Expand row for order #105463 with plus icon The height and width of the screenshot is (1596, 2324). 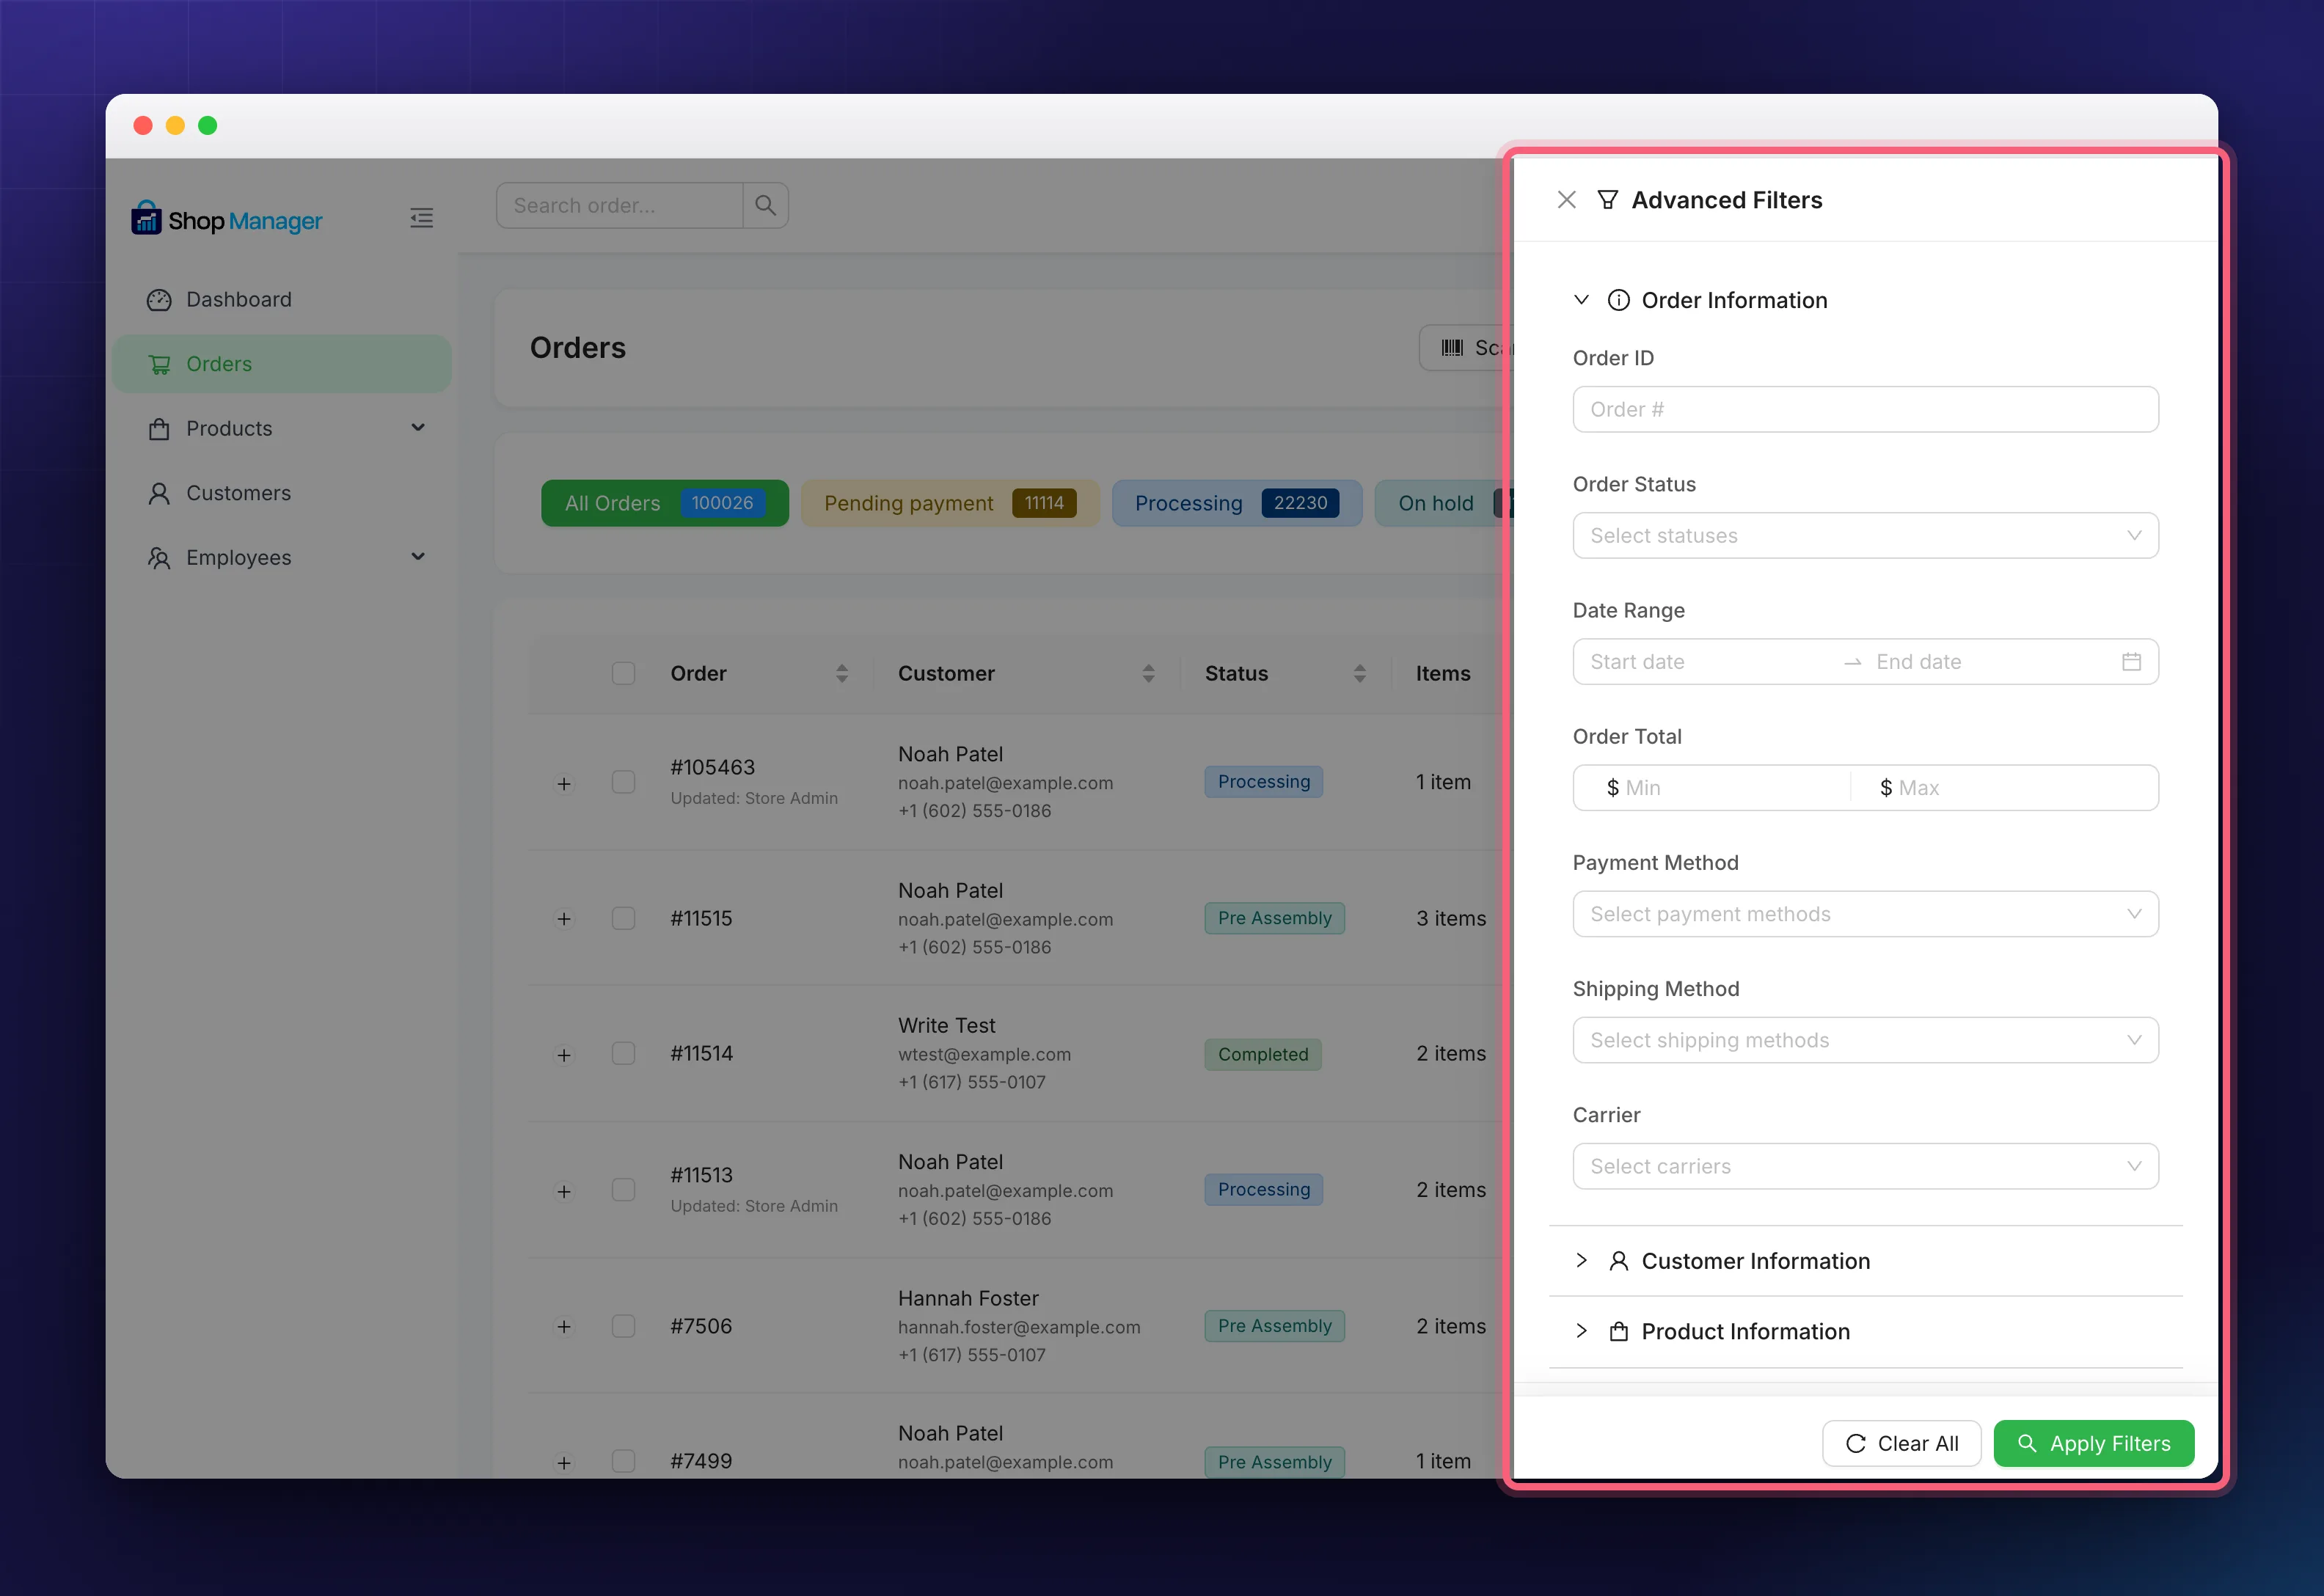pos(564,783)
